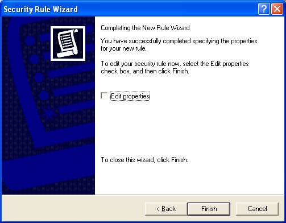Click the top blue dot in banner artwork
This screenshot has height=223, width=286.
click(30, 41)
